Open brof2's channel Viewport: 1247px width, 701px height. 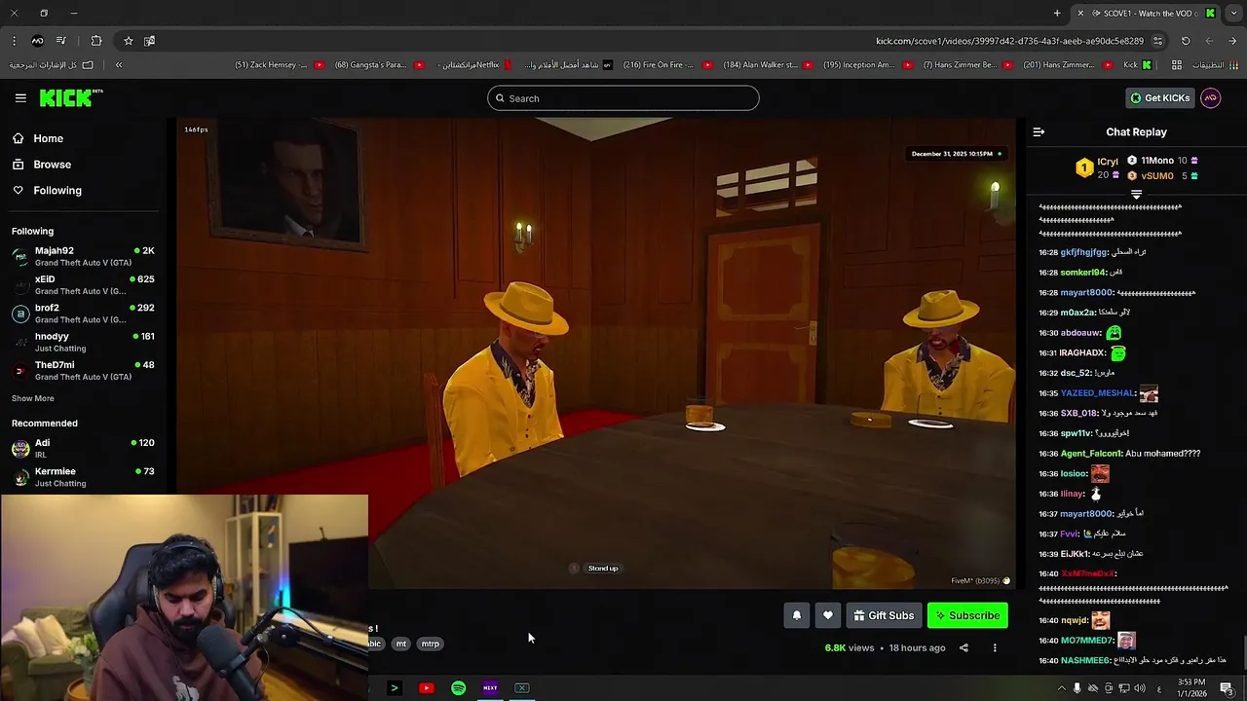[83, 313]
